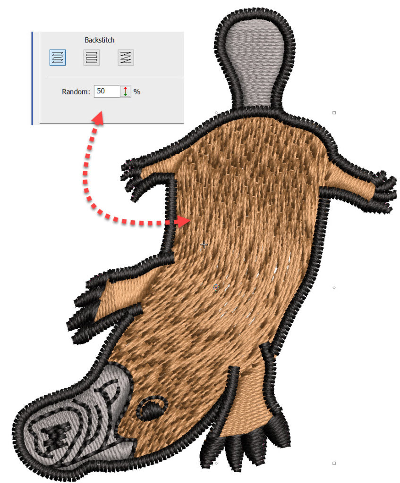Click the bottom-right square selection handle
Screen dimensions: 400x483
334,463
